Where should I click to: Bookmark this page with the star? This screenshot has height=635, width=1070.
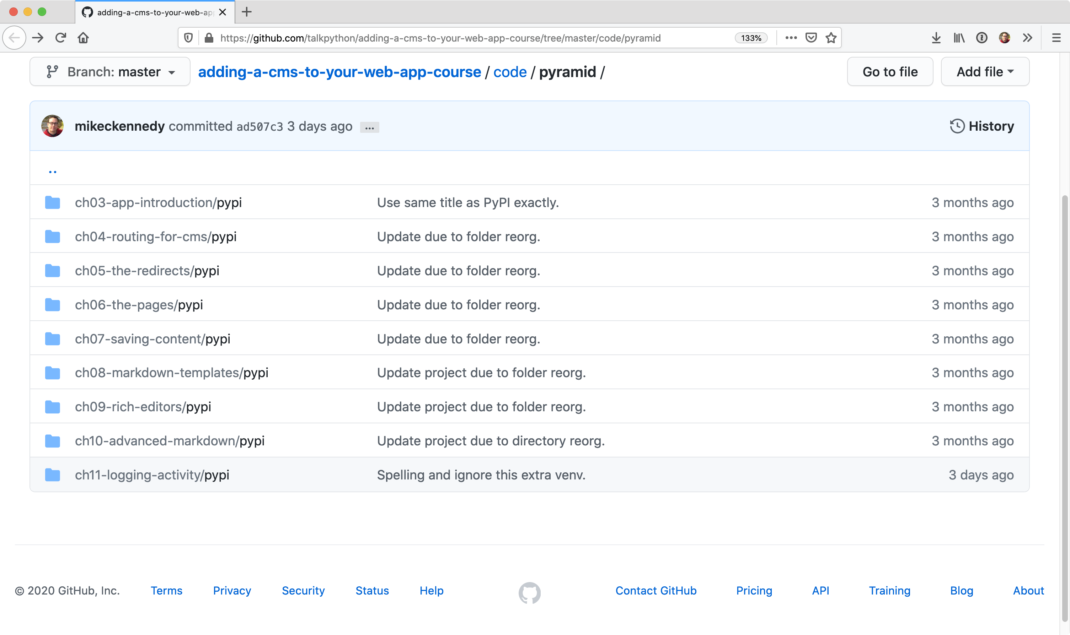831,38
